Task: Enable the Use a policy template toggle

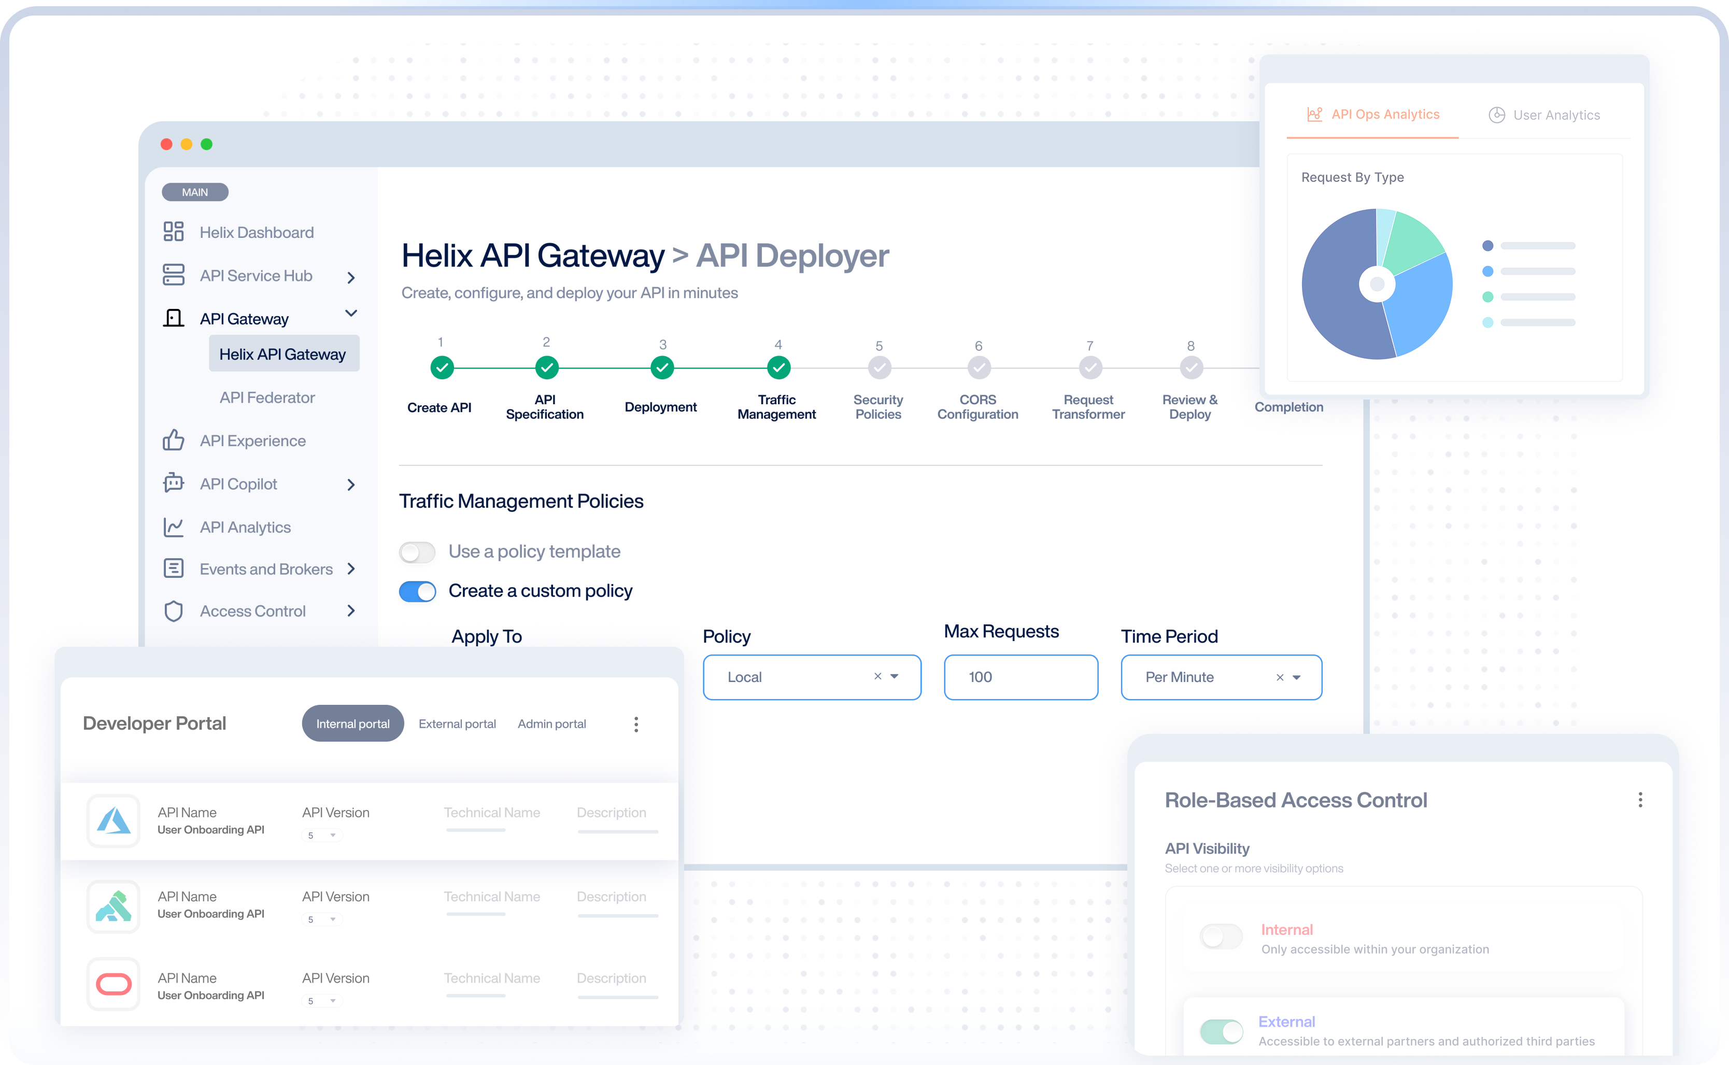Action: pyautogui.click(x=418, y=551)
